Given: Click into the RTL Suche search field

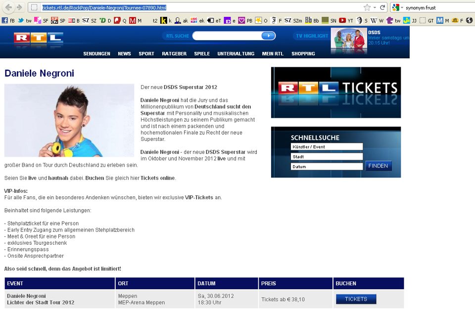Looking at the screenshot, I should pyautogui.click(x=227, y=36).
